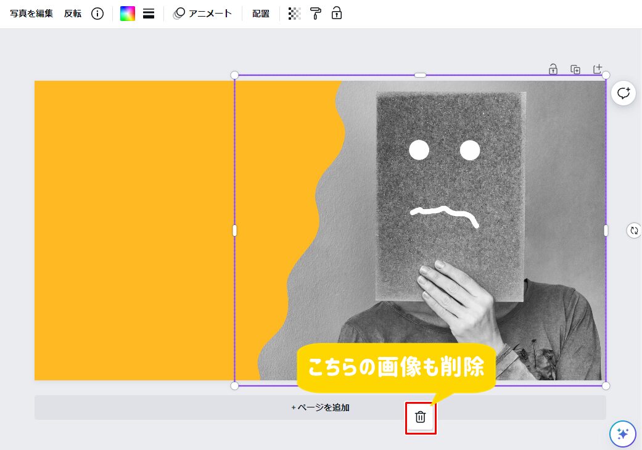642x450 pixels.
Task: Select the top-left corner resize handle
Action: click(x=234, y=75)
